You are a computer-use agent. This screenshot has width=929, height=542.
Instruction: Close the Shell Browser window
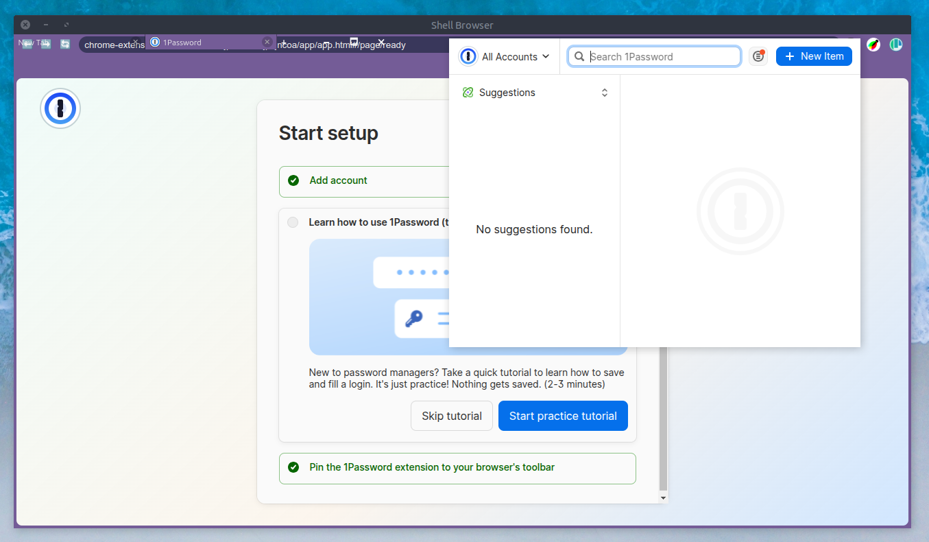click(25, 25)
